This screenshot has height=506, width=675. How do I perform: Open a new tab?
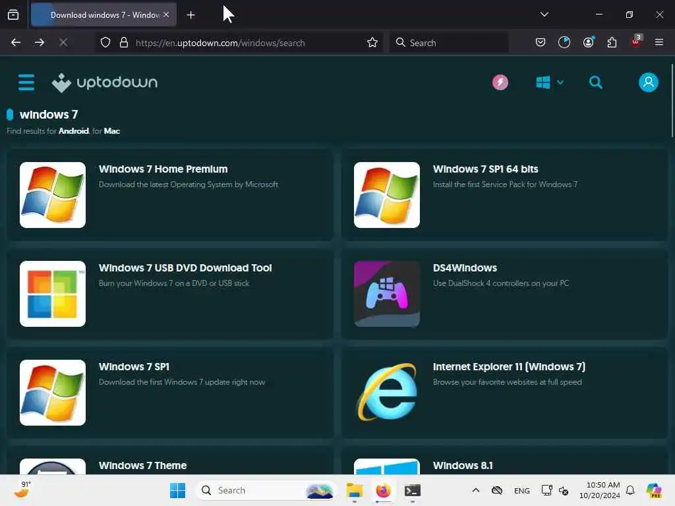click(x=191, y=15)
